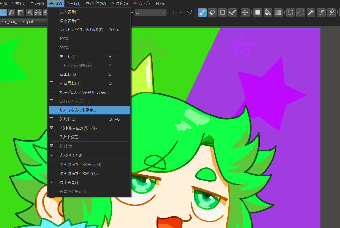
Task: Choose the rectangular selection tool
Action: 290,13
